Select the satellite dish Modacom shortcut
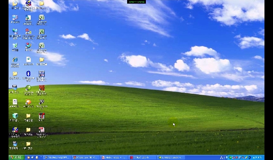This screenshot has height=160, width=273. tap(42, 104)
